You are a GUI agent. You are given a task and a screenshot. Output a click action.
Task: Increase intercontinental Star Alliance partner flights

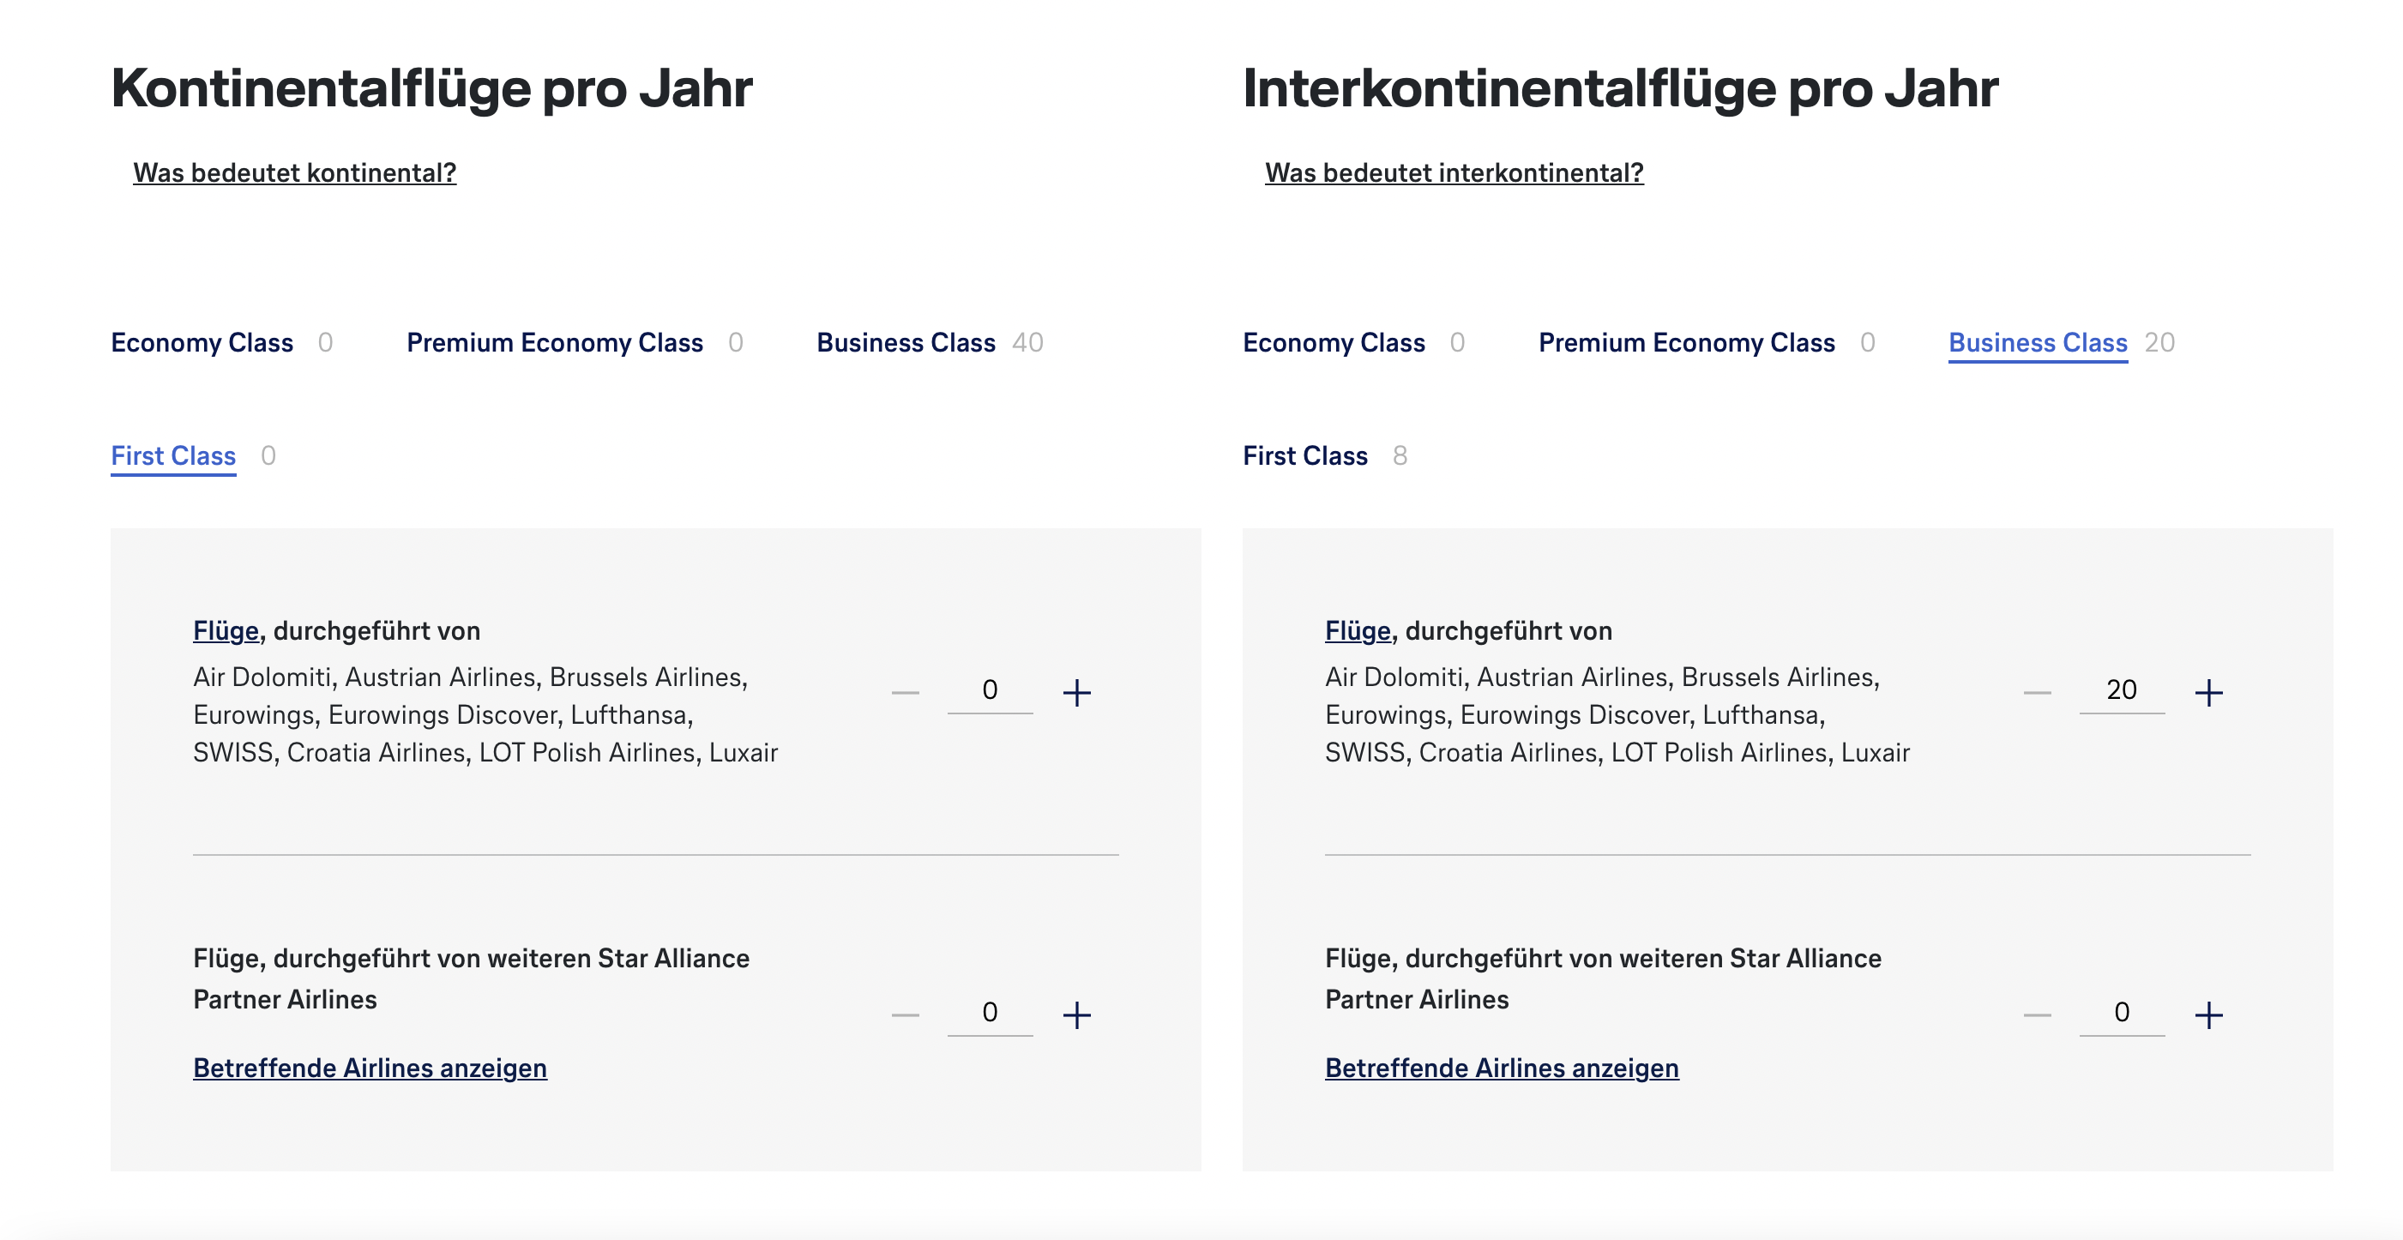2208,1014
